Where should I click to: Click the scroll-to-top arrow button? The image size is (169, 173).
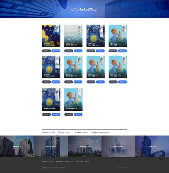pyautogui.click(x=161, y=158)
